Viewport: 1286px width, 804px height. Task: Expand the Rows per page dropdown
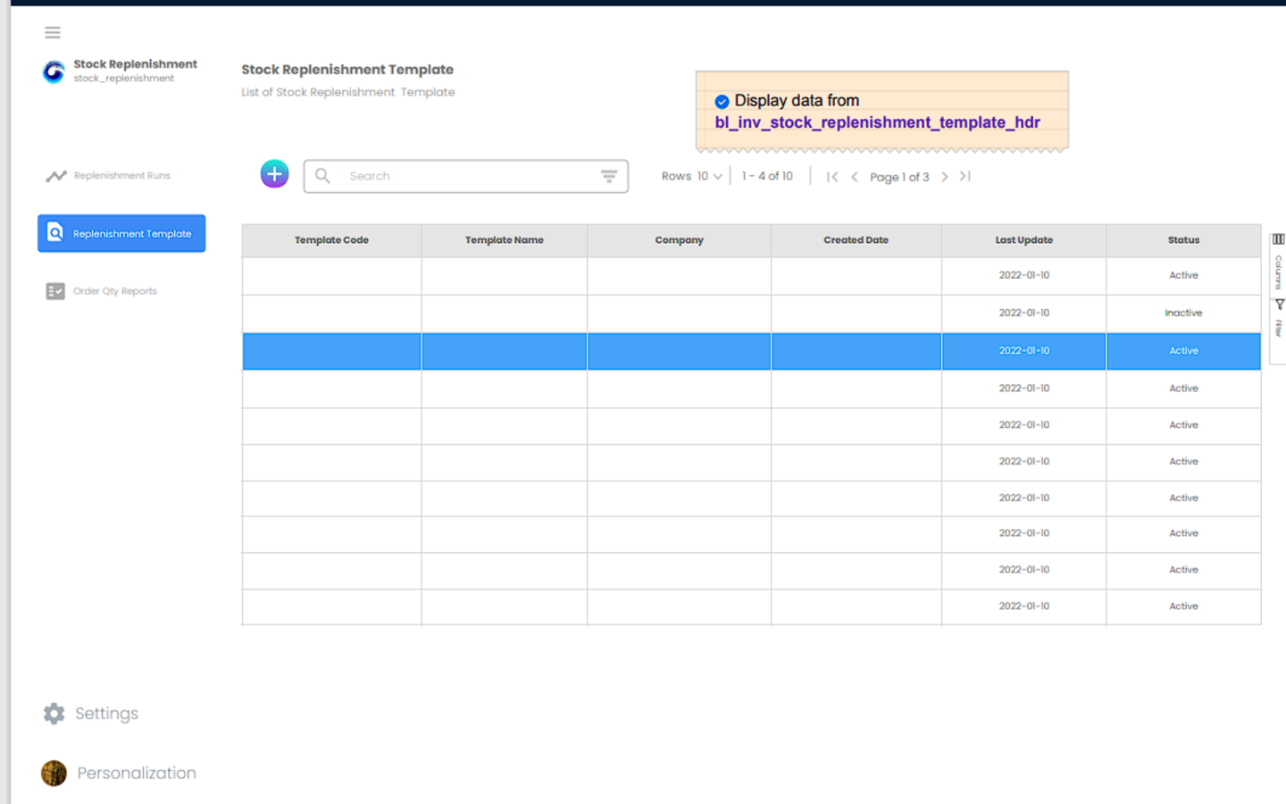point(710,177)
